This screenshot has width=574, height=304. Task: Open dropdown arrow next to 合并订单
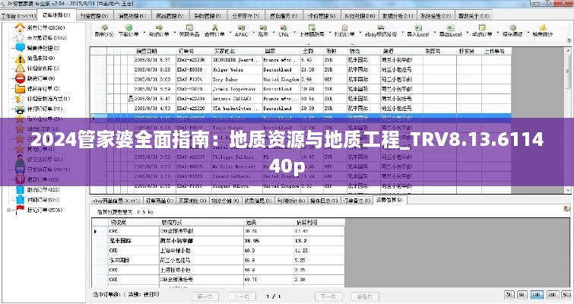point(230,31)
